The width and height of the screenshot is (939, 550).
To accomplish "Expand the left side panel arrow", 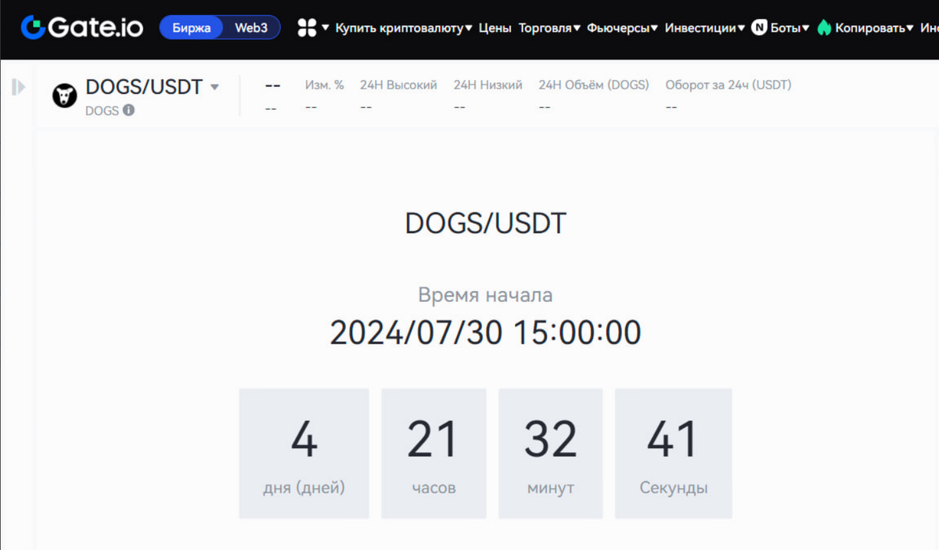I will tap(17, 88).
